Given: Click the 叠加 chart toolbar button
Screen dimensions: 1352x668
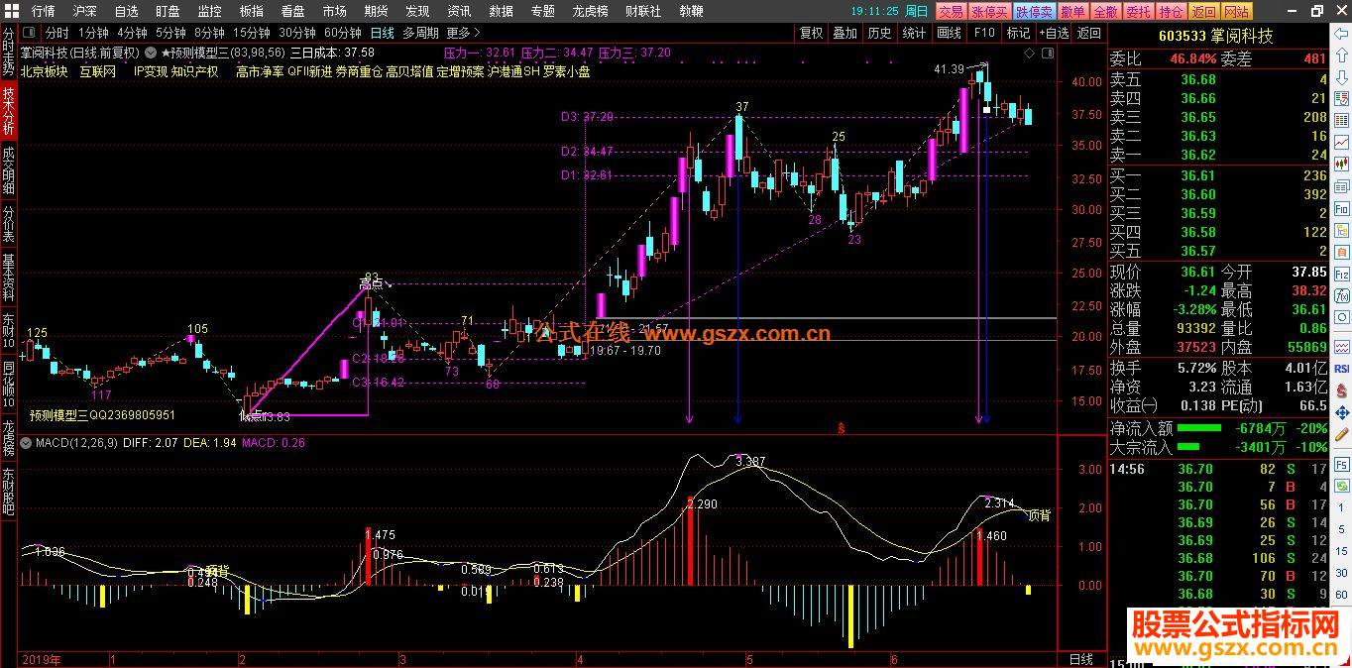Looking at the screenshot, I should click(x=845, y=33).
